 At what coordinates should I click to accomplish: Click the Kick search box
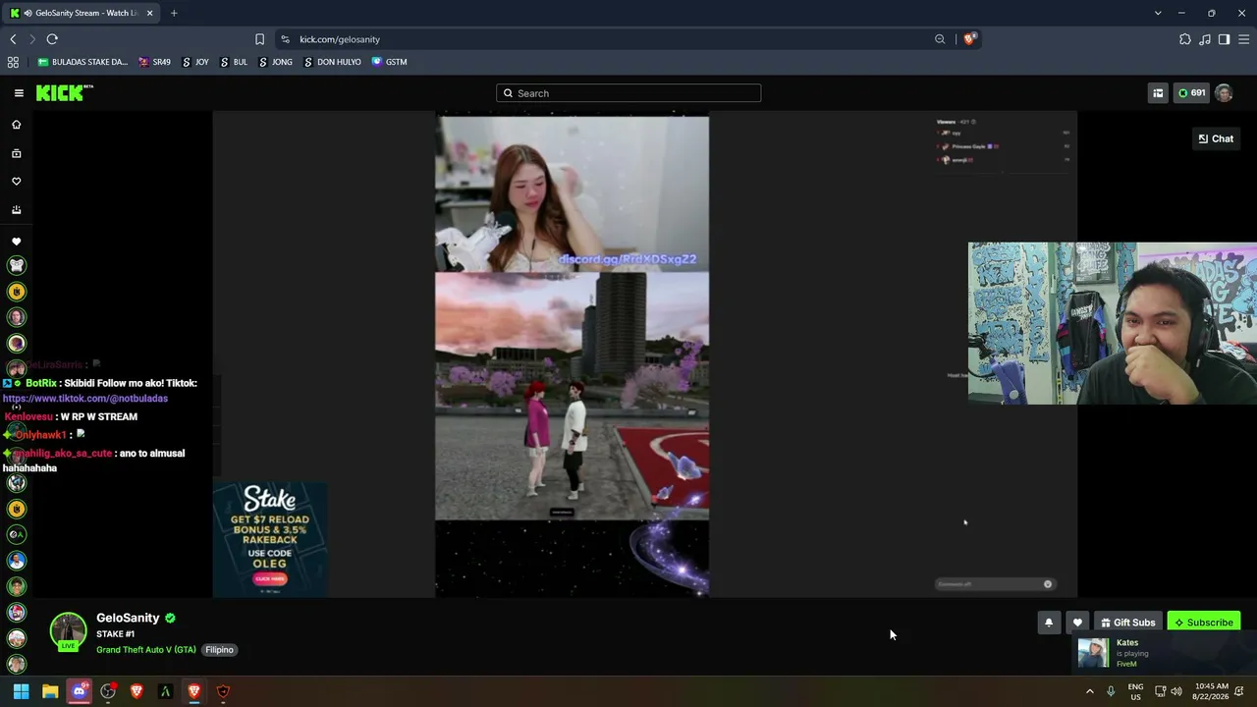pos(628,93)
